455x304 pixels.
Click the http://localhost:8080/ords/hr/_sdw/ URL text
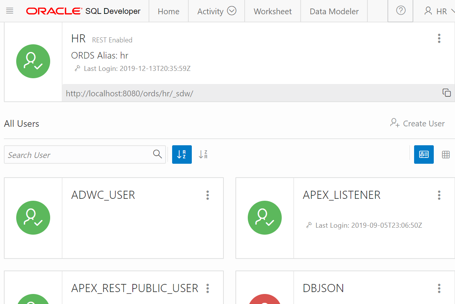click(129, 94)
